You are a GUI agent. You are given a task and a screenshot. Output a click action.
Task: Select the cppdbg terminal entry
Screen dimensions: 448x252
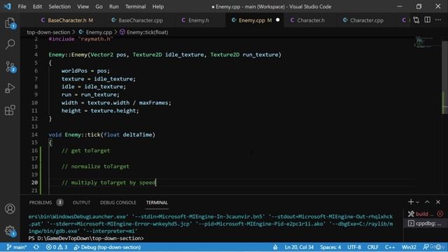click(x=425, y=223)
